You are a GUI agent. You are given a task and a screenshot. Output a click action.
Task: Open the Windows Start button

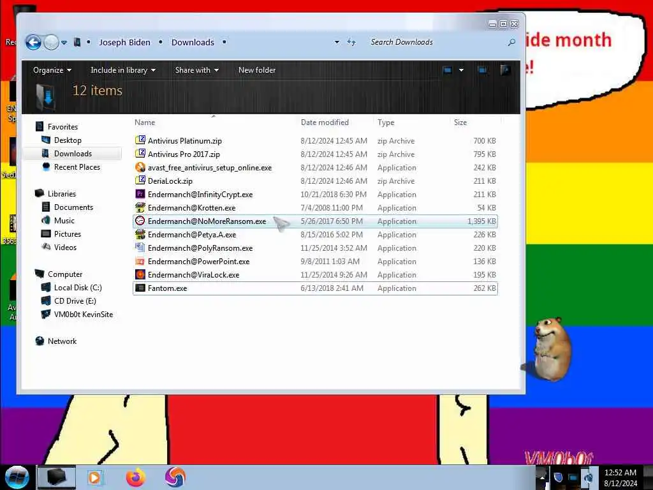coord(17,477)
